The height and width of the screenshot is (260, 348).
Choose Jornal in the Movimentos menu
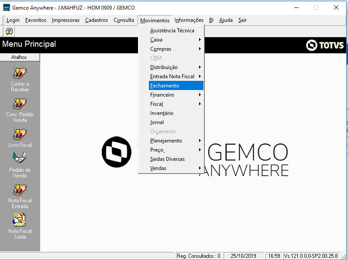(176, 122)
